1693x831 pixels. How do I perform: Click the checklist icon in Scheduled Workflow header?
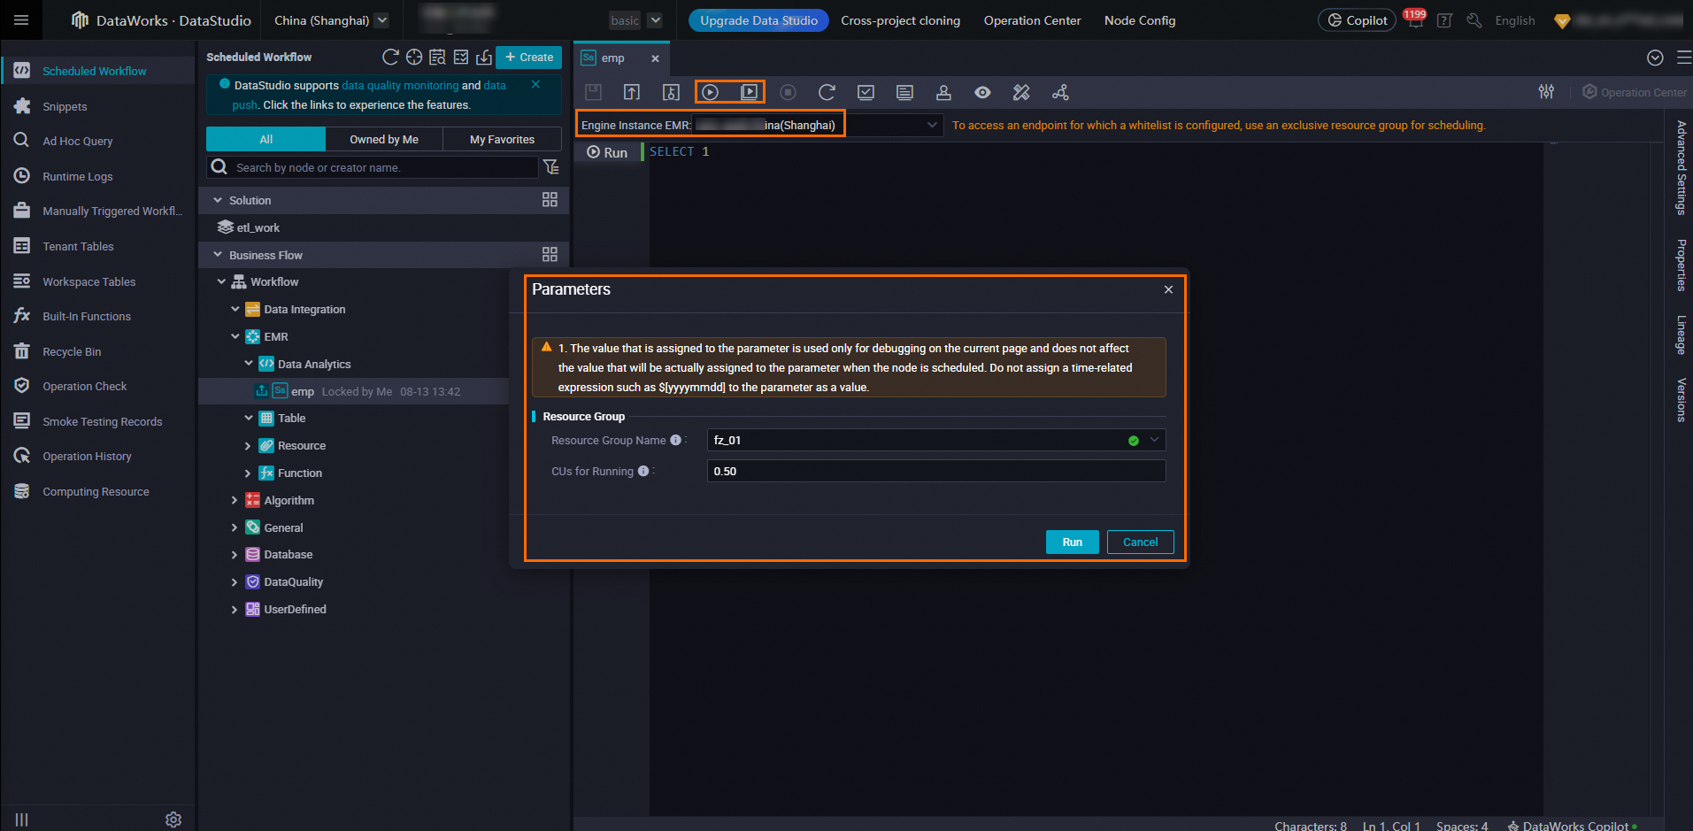tap(460, 57)
